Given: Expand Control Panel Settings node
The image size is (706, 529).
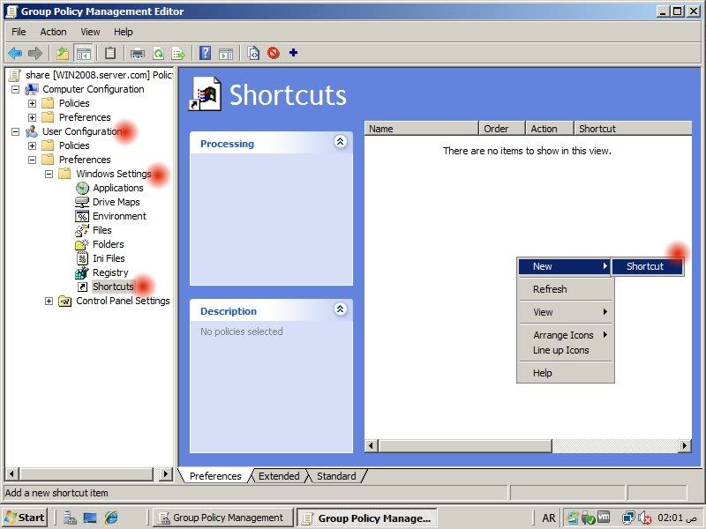Looking at the screenshot, I should tap(49, 301).
